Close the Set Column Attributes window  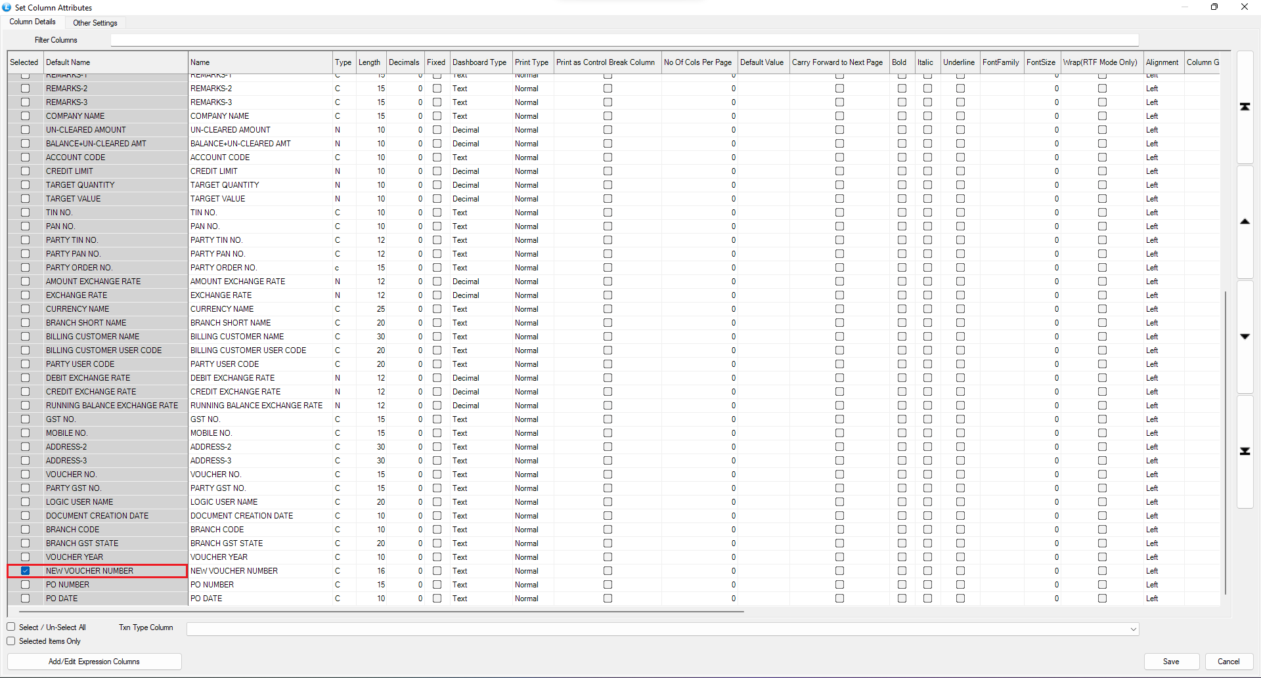(x=1244, y=7)
